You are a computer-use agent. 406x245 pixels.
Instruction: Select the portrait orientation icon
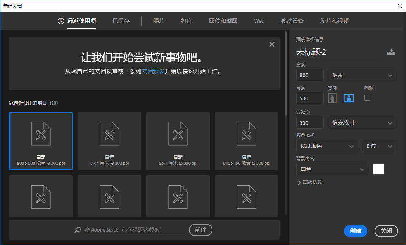click(332, 98)
